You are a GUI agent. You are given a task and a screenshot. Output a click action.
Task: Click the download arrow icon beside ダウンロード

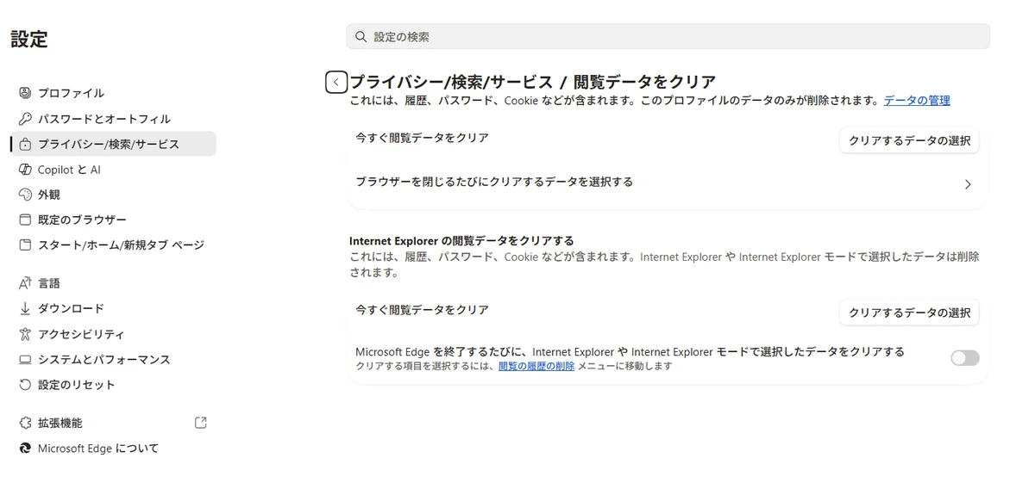(x=25, y=308)
